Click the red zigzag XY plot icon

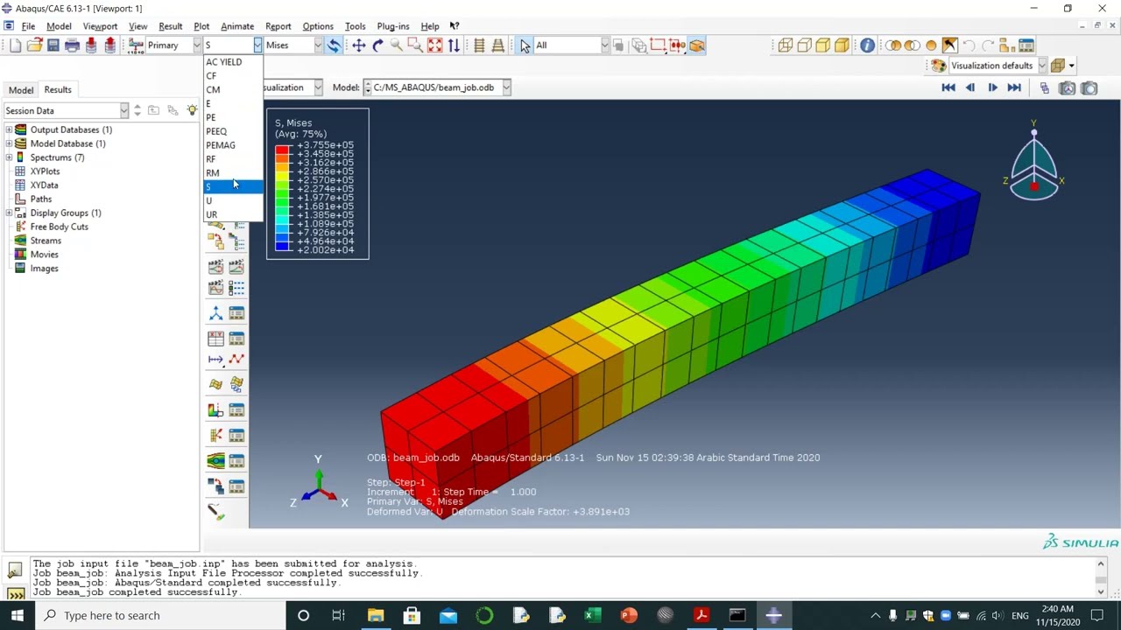tap(236, 359)
